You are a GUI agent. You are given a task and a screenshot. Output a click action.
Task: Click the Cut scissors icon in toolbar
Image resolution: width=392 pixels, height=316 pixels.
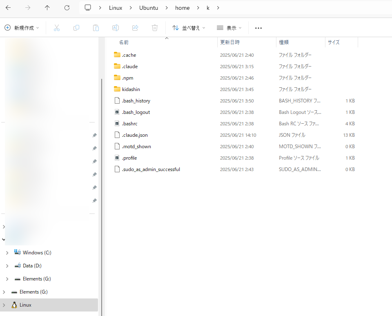coord(57,28)
